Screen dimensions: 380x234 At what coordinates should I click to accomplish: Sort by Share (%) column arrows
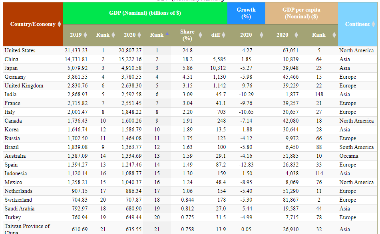pos(200,35)
